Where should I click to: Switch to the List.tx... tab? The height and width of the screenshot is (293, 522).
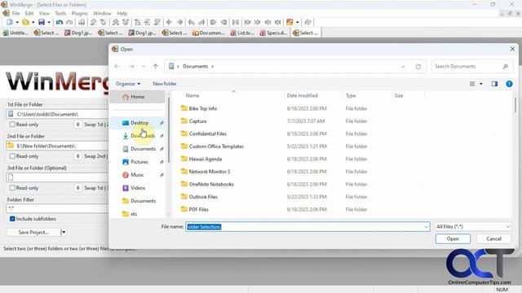(x=242, y=33)
